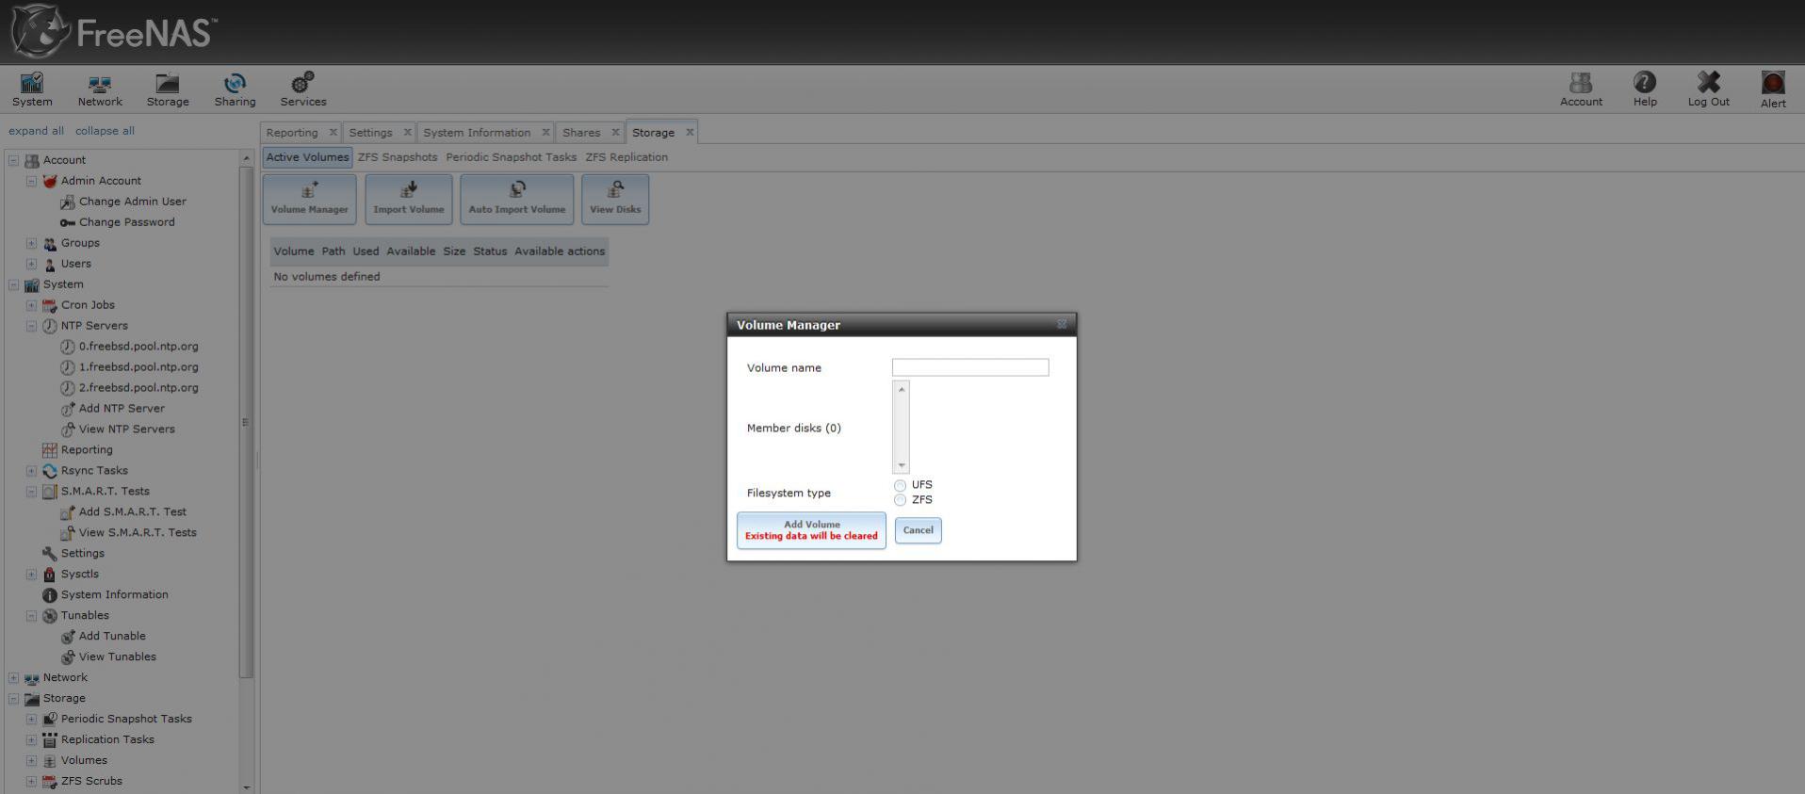Expand the Periodic Snapshot Tasks node

coord(31,720)
